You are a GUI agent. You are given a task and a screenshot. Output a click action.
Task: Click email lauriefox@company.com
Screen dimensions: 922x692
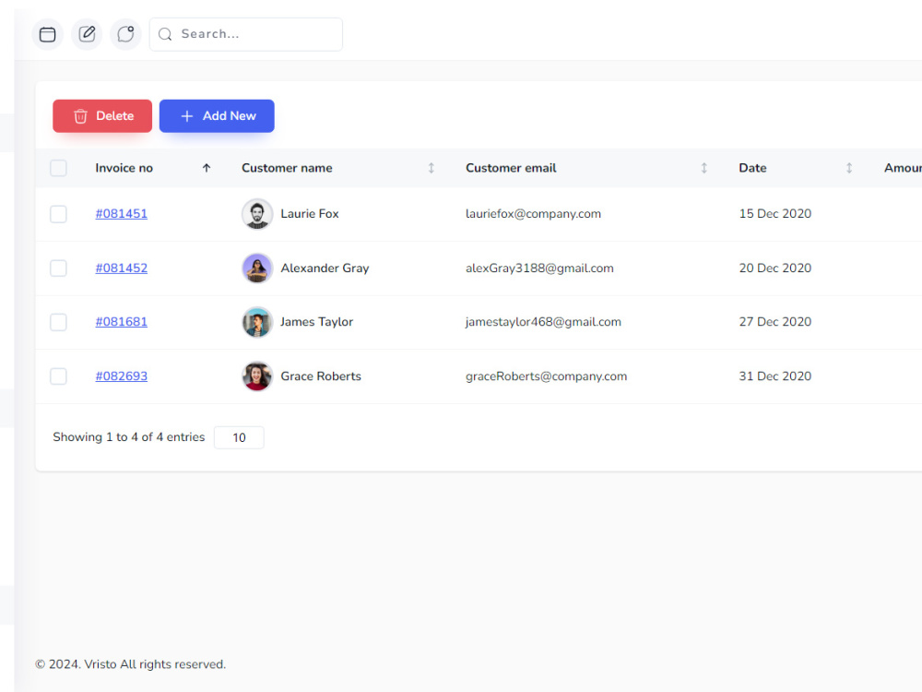tap(533, 214)
